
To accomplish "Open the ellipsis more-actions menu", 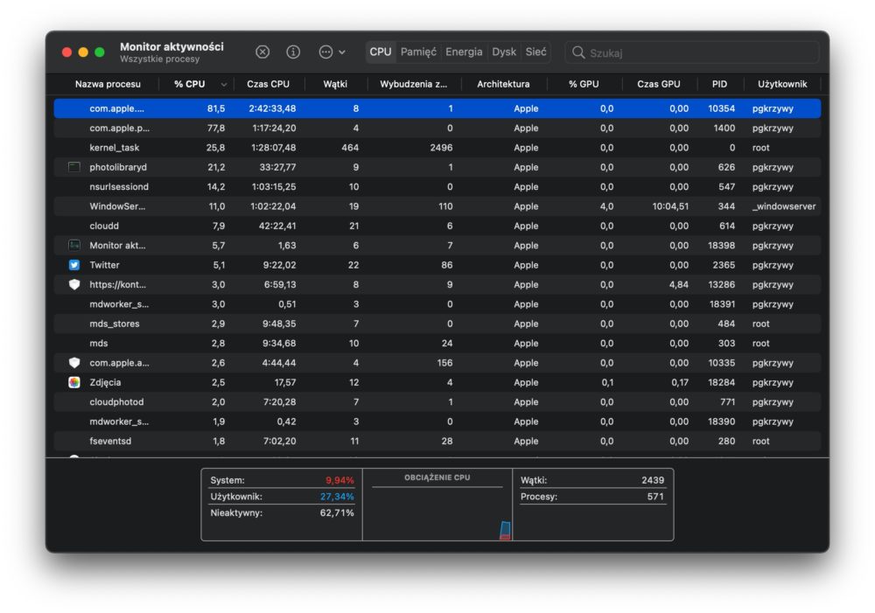I will pos(332,52).
